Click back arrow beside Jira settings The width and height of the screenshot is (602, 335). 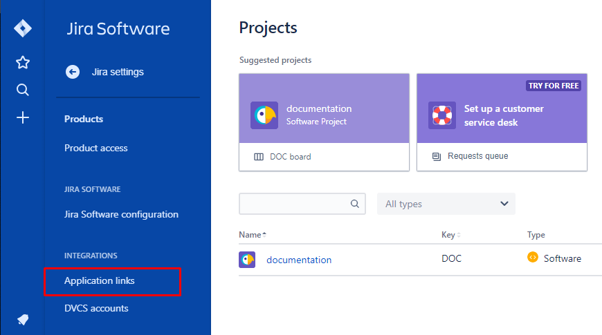pyautogui.click(x=73, y=72)
